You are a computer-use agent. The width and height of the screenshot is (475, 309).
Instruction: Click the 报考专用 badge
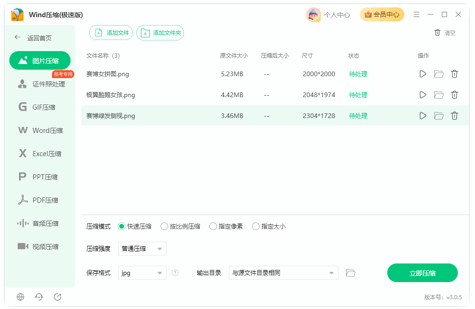click(63, 74)
